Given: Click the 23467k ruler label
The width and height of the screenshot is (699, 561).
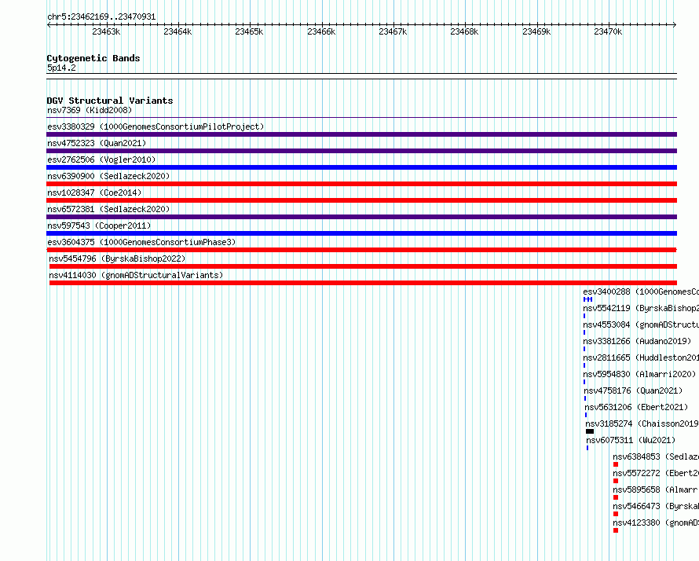Looking at the screenshot, I should 393,31.
